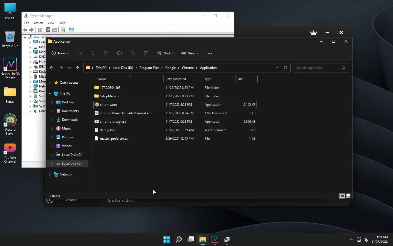This screenshot has height=246, width=393.
Task: Select the Extras folder on desktop
Action: [10, 95]
